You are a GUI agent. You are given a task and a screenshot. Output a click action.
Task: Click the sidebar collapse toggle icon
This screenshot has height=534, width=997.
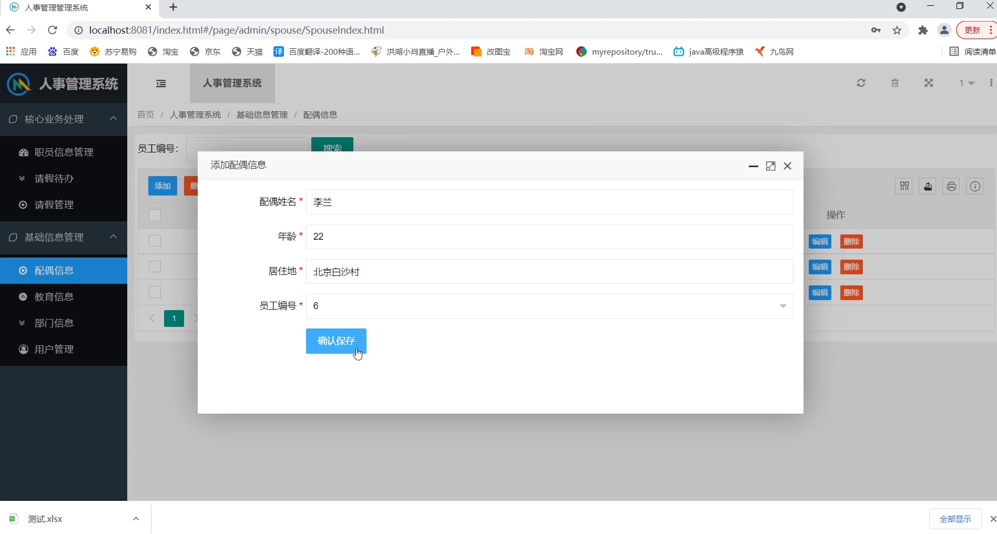pos(161,84)
